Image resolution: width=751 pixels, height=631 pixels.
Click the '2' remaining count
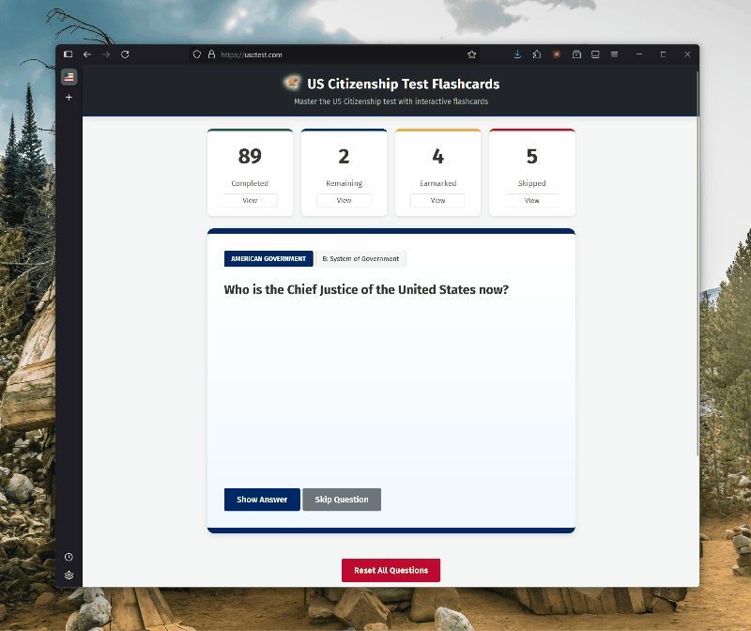[344, 156]
